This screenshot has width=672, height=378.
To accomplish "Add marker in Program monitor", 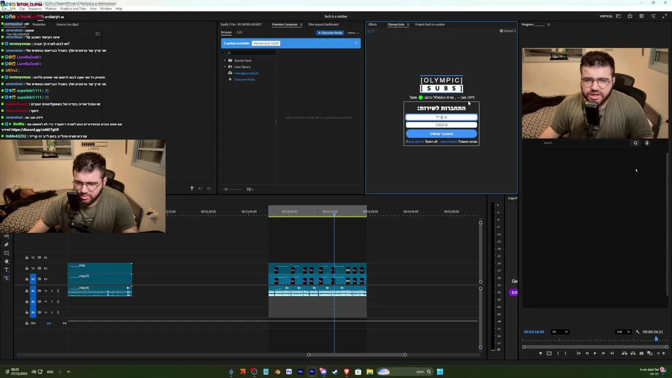I will [x=541, y=353].
